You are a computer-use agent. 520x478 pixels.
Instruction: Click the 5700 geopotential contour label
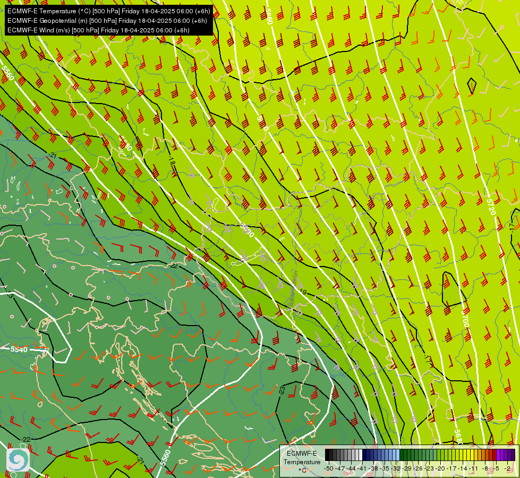coord(466,319)
